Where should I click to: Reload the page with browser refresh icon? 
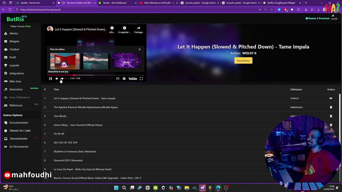10,10
